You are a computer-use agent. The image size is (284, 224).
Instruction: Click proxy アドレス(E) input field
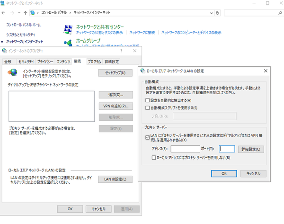pyautogui.click(x=185, y=149)
